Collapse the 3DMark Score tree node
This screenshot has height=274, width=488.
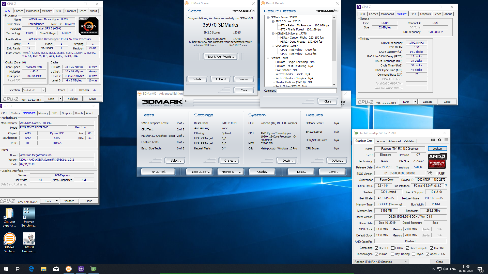(268, 17)
